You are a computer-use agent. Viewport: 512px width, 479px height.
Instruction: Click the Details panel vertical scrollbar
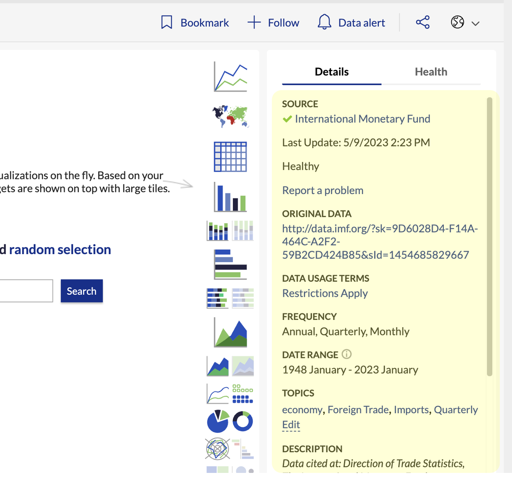tap(489, 237)
